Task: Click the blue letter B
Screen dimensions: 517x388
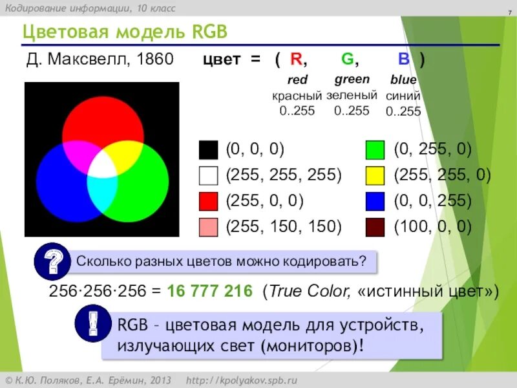Action: [404, 59]
